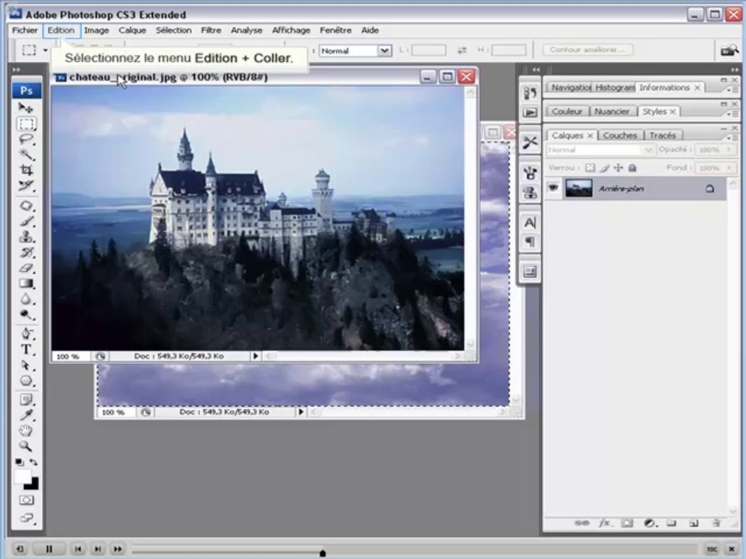Select the Path Selection tool

coord(26,365)
